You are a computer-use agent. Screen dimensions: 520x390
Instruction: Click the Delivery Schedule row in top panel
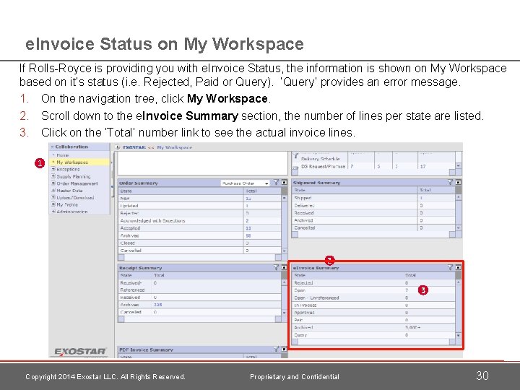point(374,159)
